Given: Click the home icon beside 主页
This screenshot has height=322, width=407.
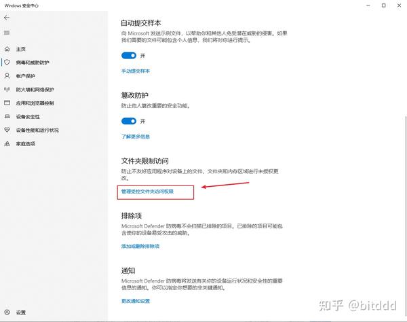Looking at the screenshot, I should 7,49.
